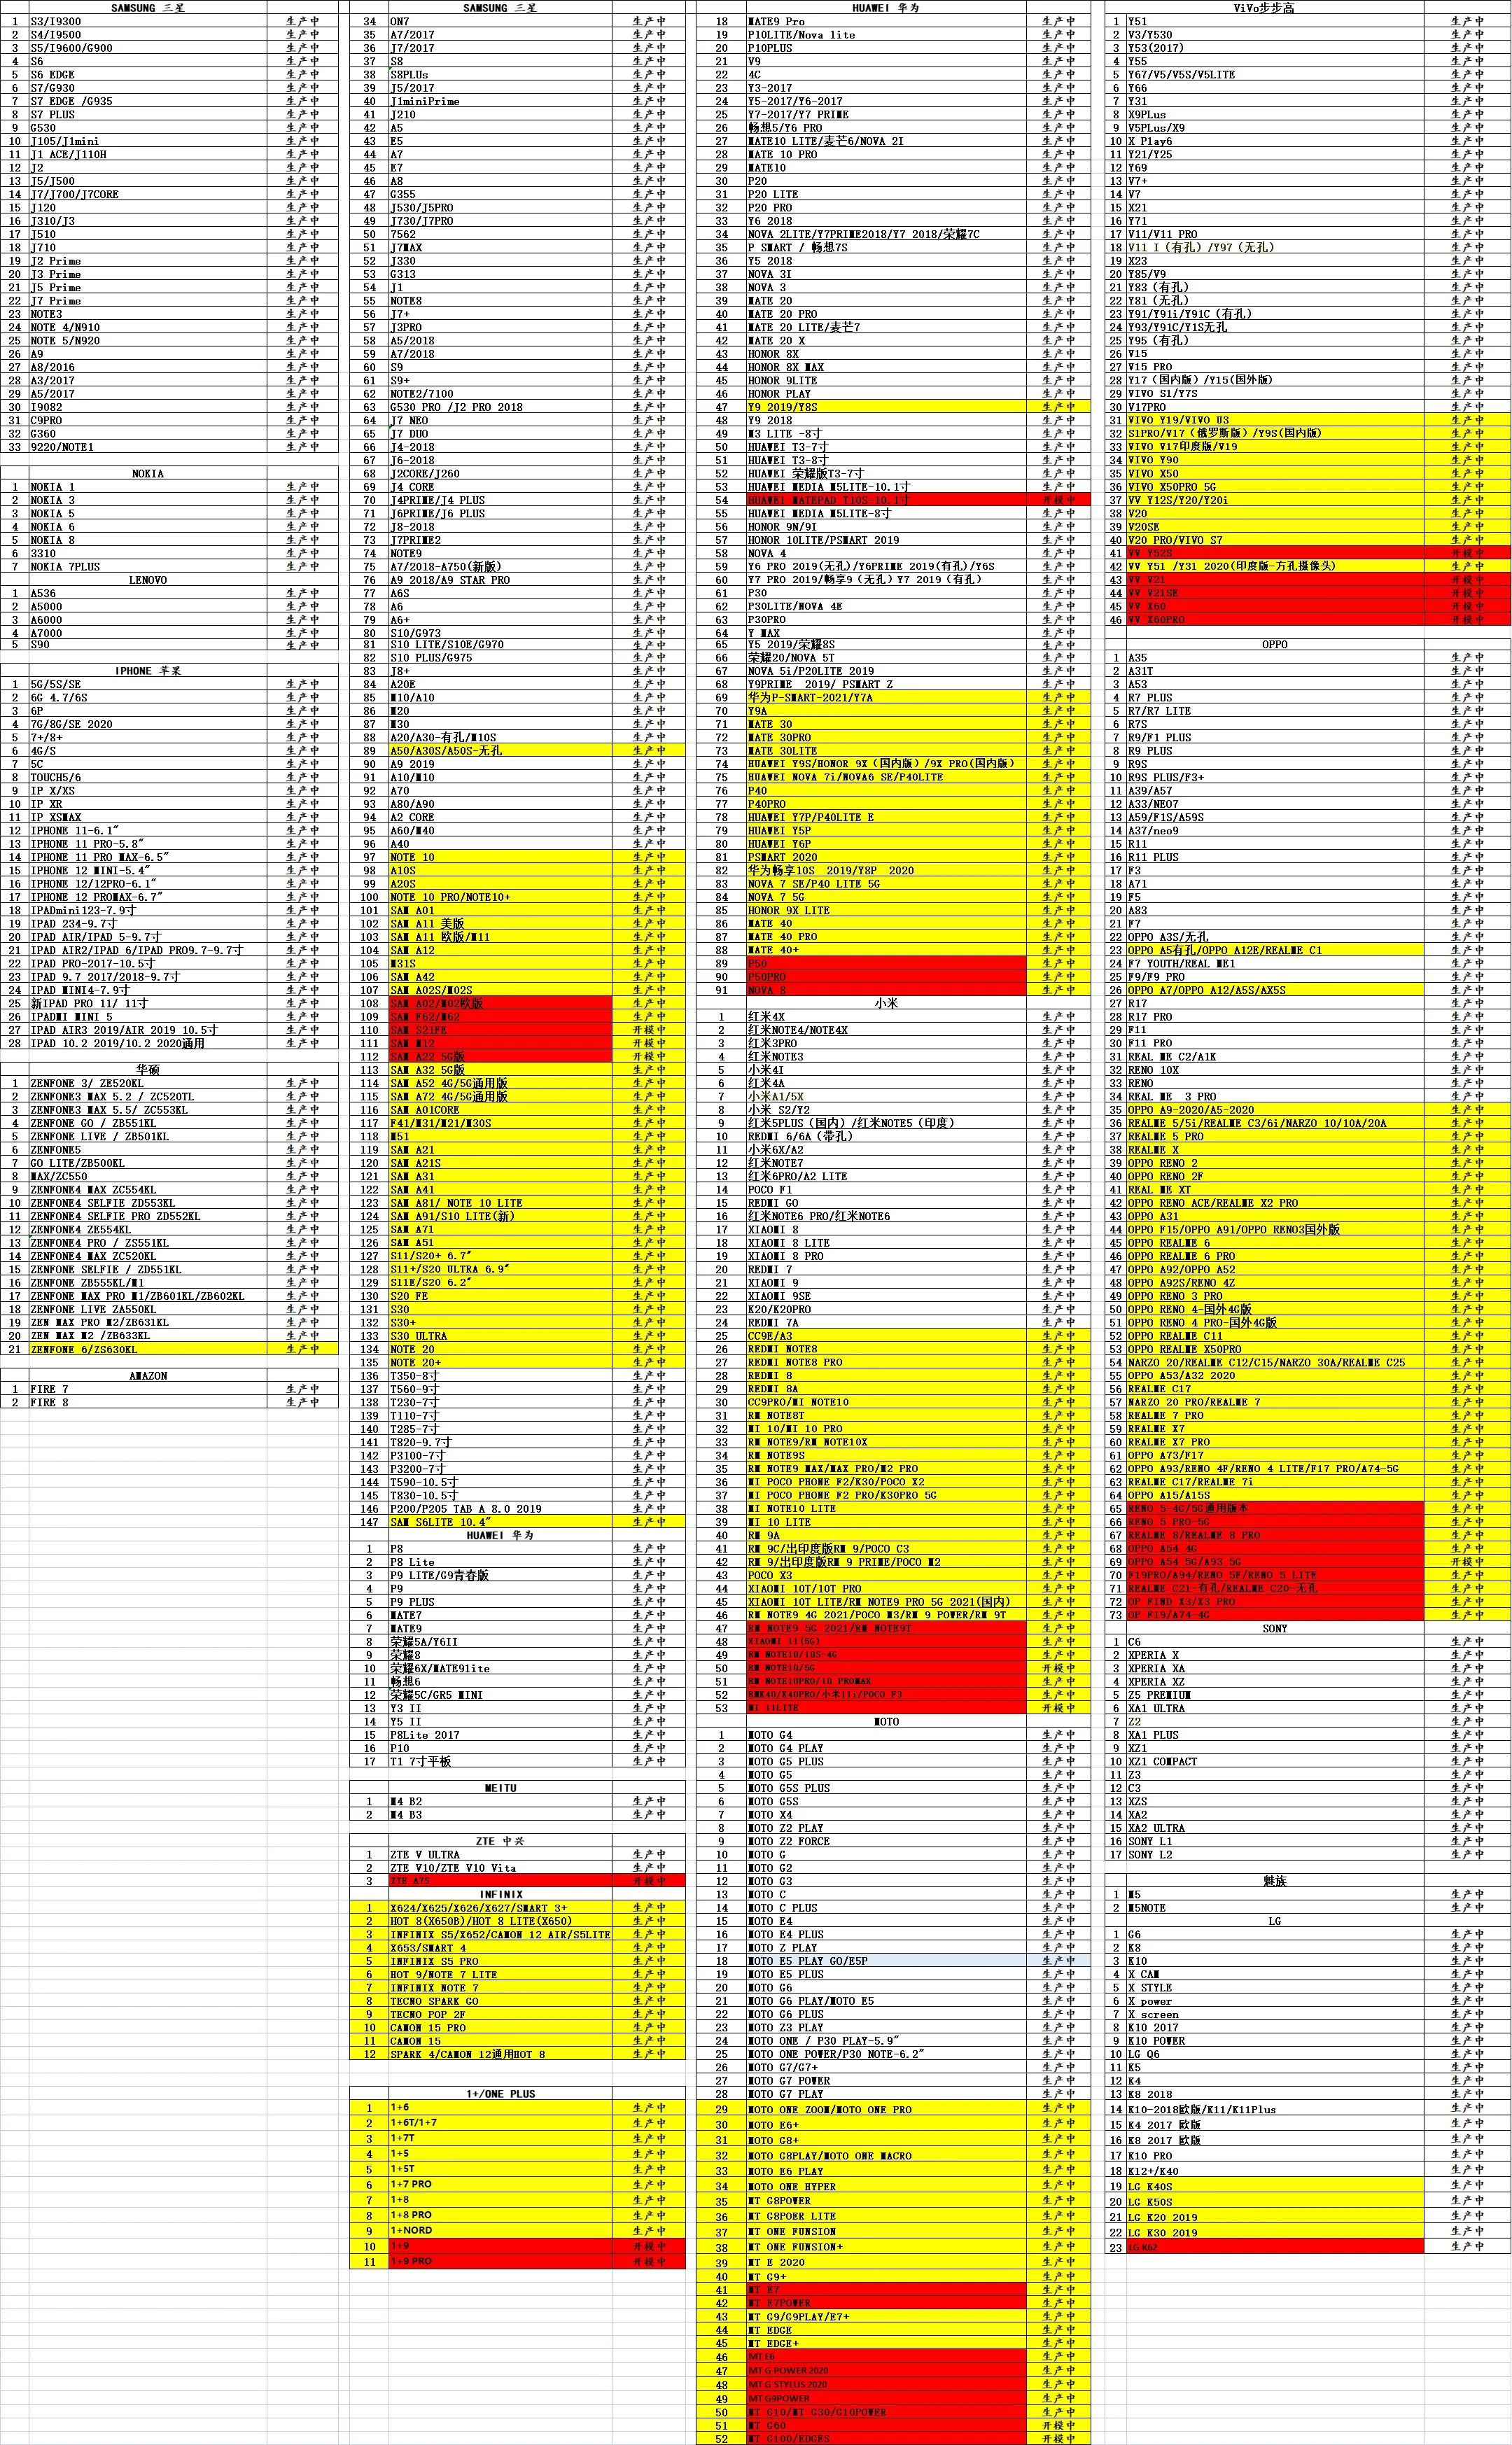Select 开模中 status in ZTE A7S row
The width and height of the screenshot is (1512, 2445).
649,1881
